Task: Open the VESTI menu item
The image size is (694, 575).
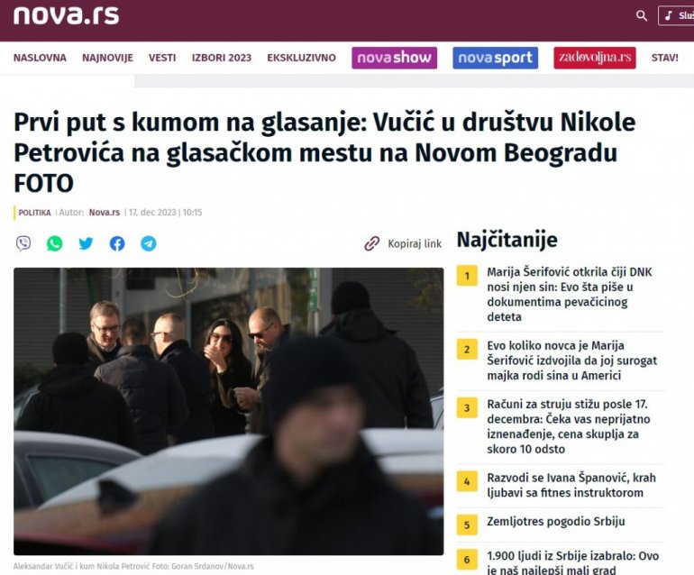Action: (x=162, y=58)
